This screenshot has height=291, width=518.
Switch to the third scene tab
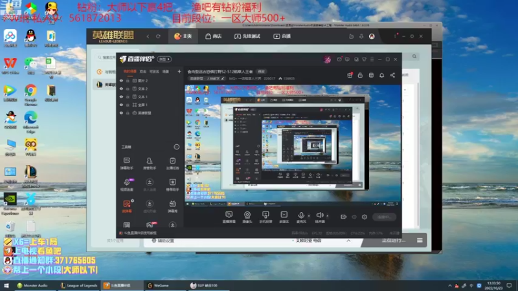154,71
